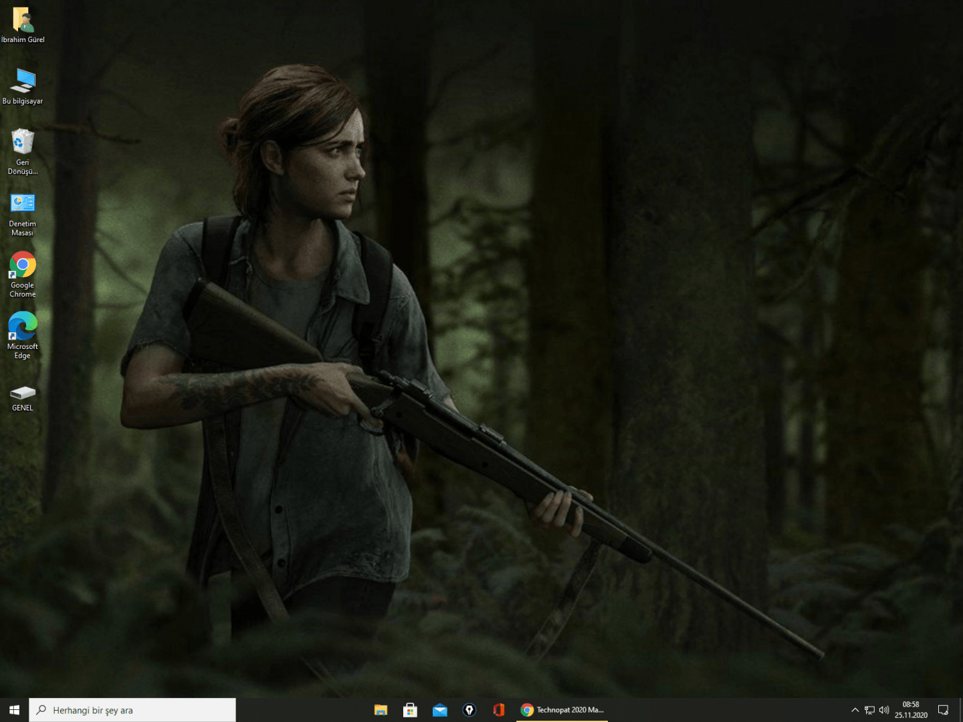The height and width of the screenshot is (722, 963).
Task: Select the Google Chrome desktop shortcut
Action: pyautogui.click(x=23, y=275)
